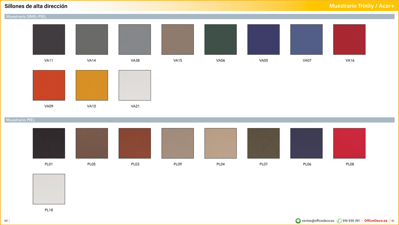Click the green email envelope icon
Viewport: 399px width, 225px height.
[298, 221]
